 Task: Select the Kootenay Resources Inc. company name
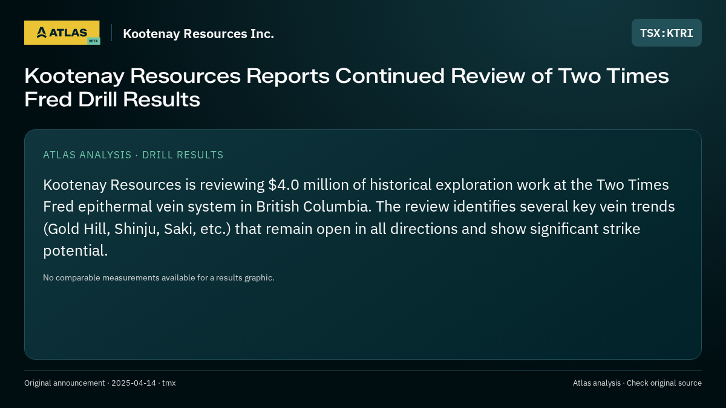pyautogui.click(x=198, y=34)
